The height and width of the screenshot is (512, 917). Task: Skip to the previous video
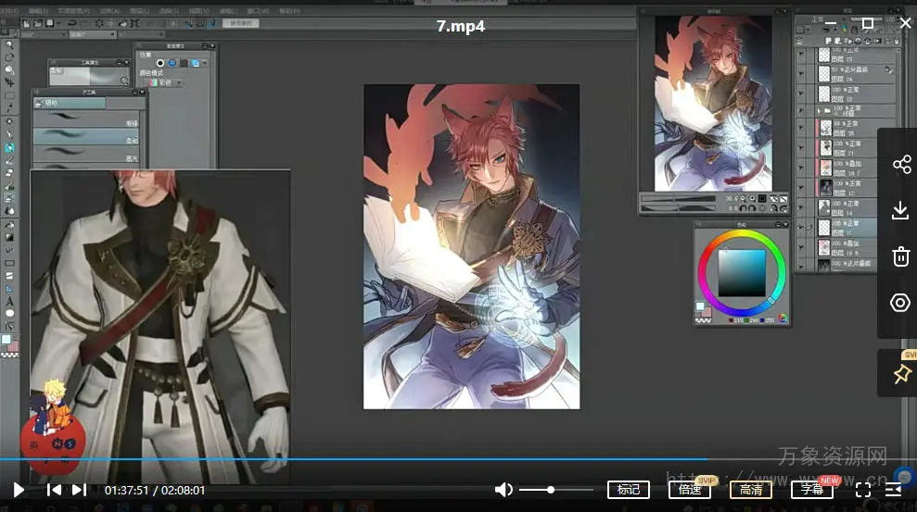[54, 490]
